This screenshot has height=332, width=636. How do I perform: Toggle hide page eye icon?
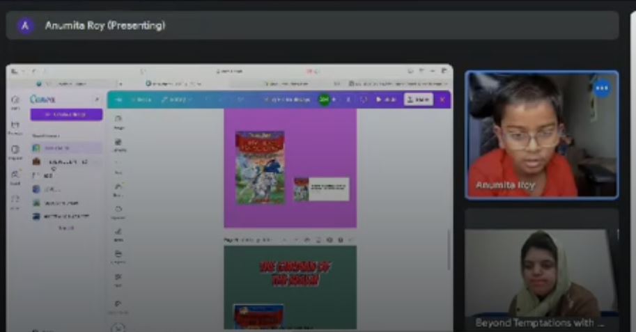click(x=307, y=240)
